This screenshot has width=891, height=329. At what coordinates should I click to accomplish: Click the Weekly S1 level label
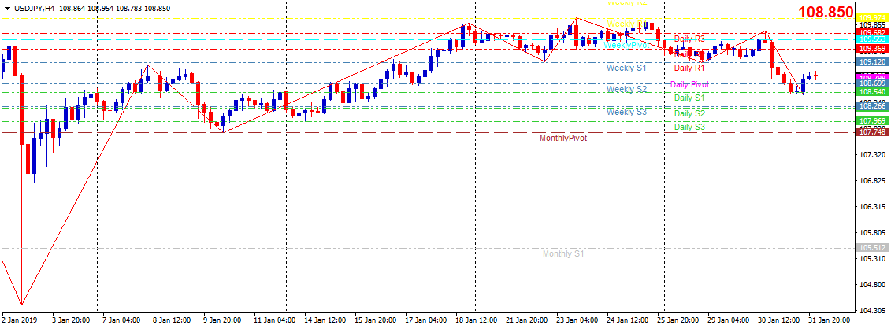point(626,68)
